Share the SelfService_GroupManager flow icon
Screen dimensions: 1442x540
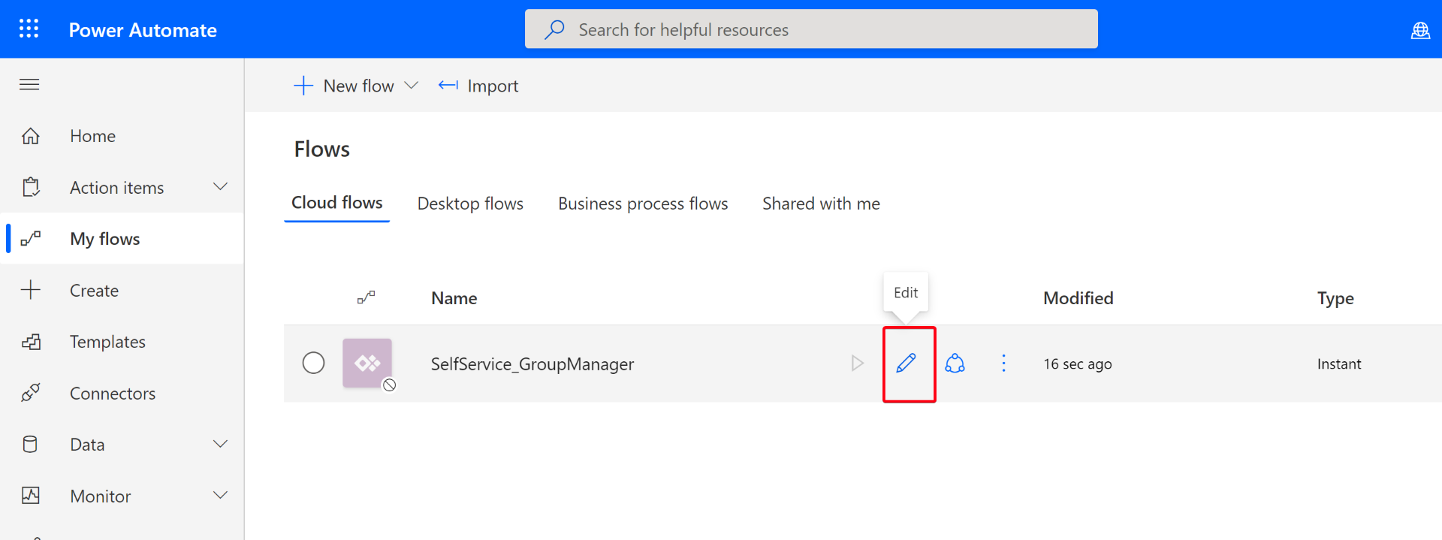point(955,364)
